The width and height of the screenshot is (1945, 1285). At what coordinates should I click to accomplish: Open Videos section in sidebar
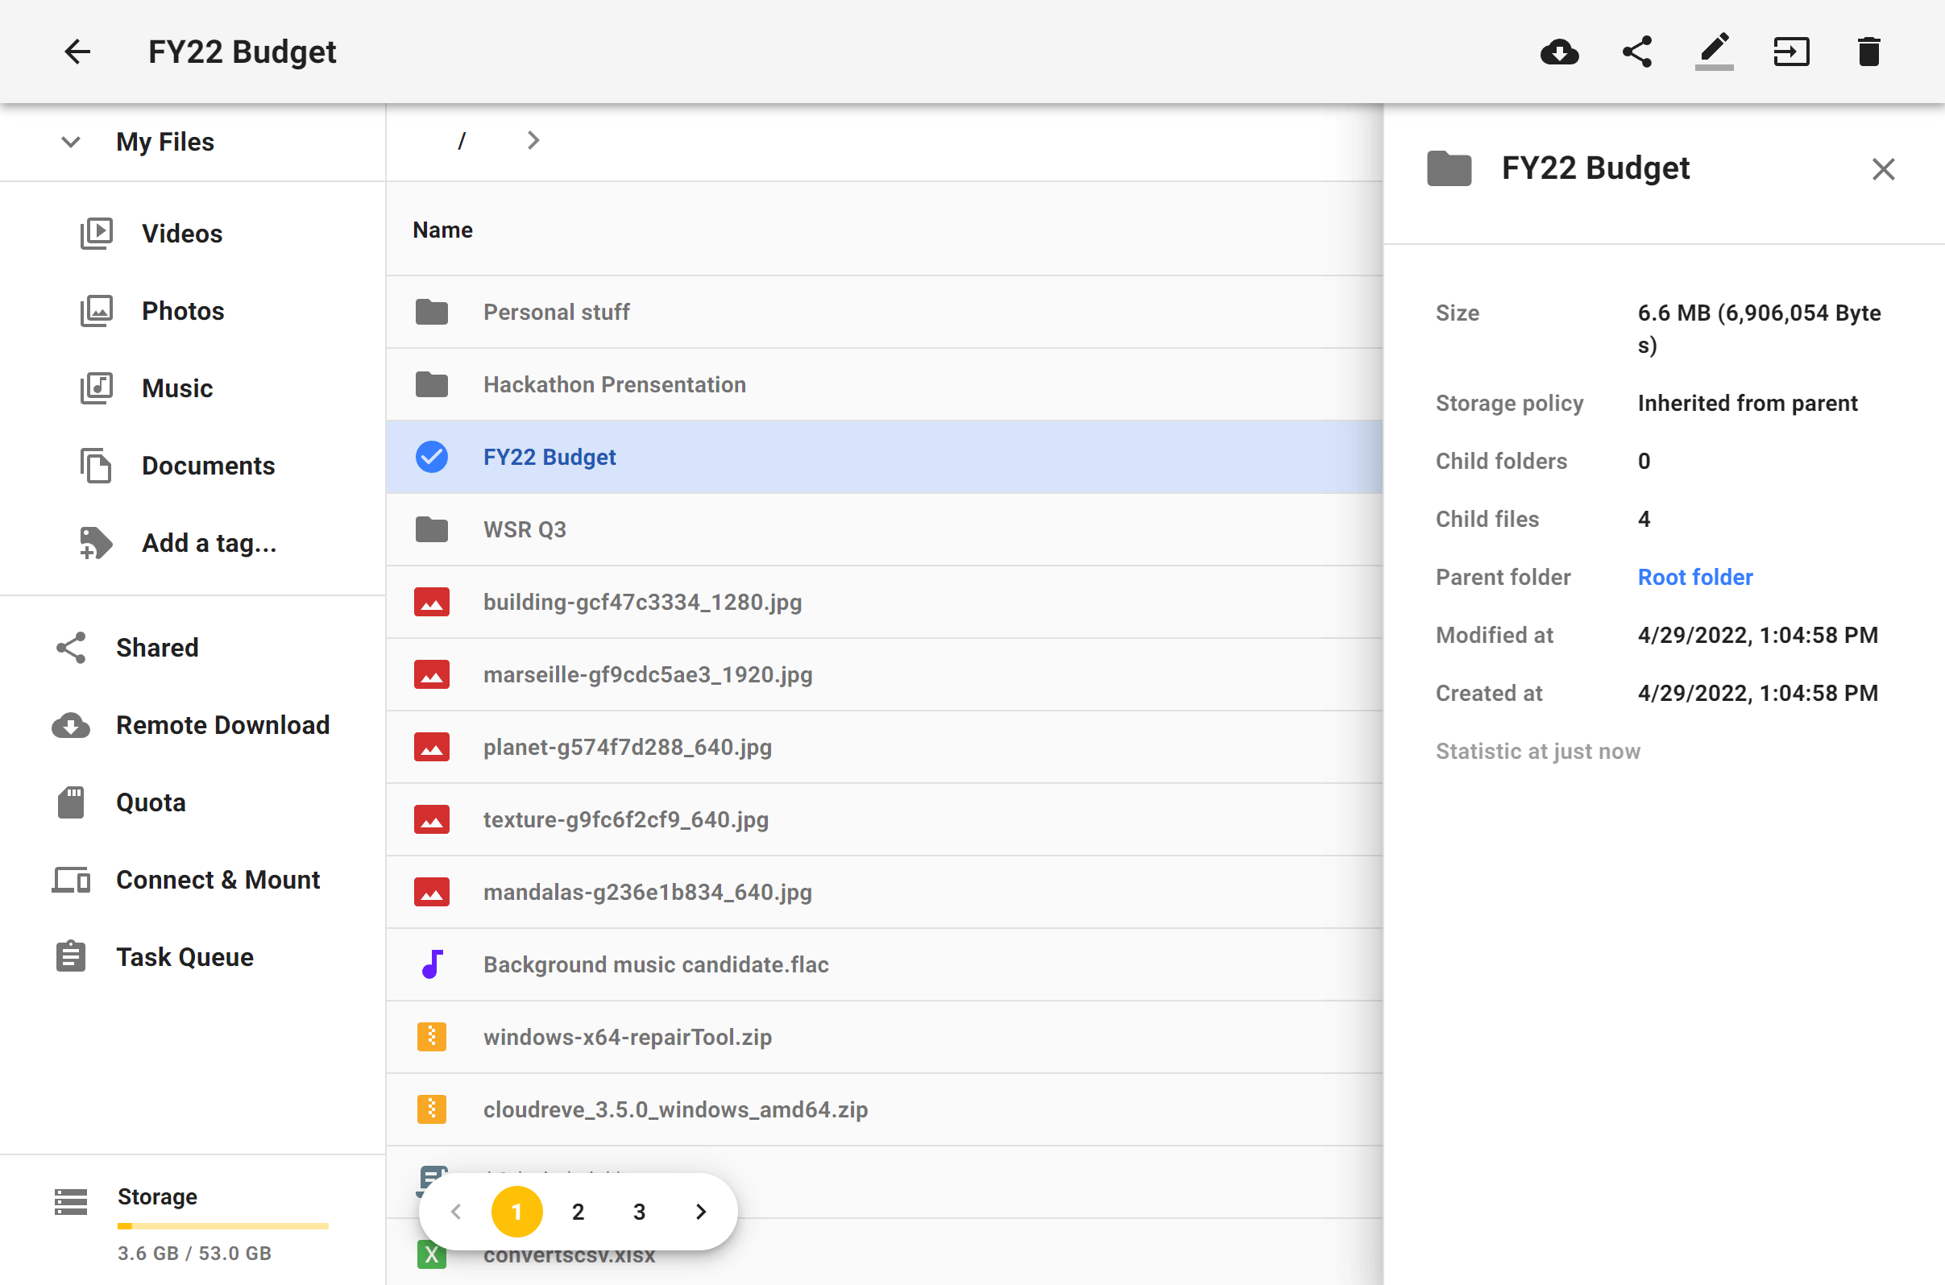(180, 232)
